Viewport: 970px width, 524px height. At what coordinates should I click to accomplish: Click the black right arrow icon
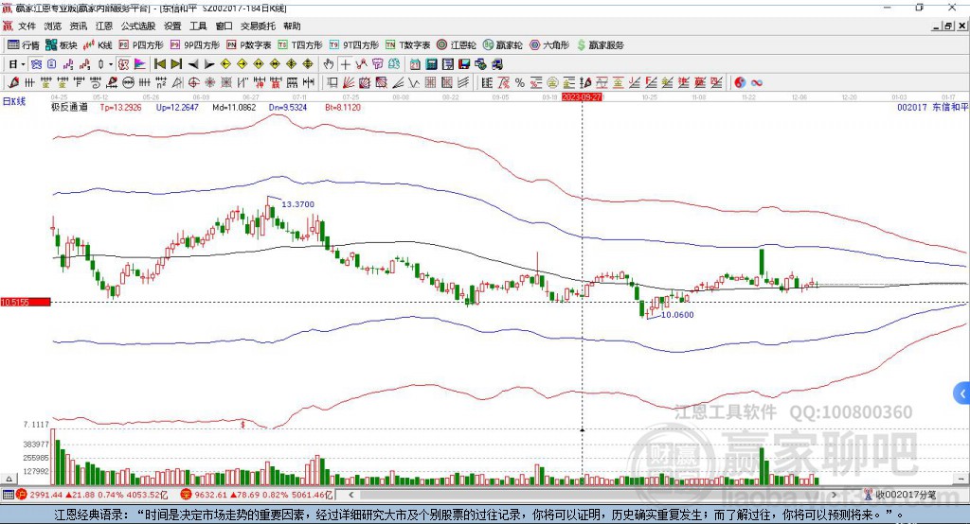click(209, 64)
